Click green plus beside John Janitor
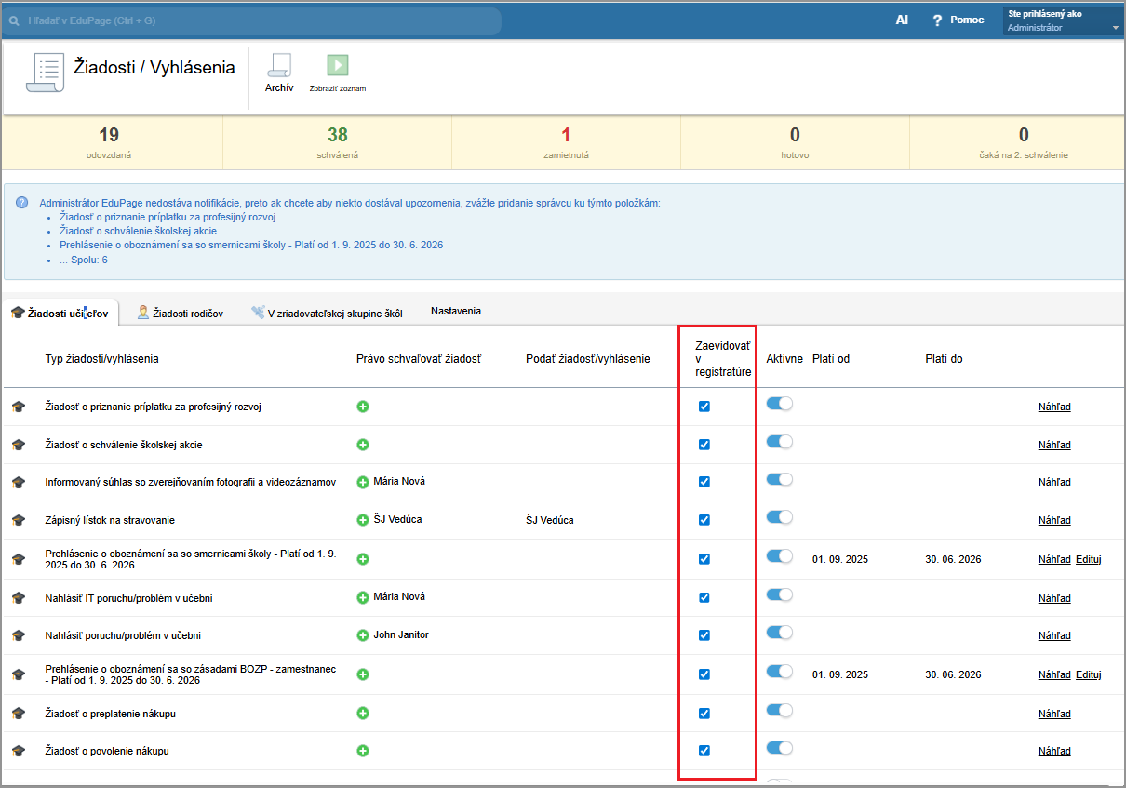Screen dimensions: 1126x788 pos(363,635)
